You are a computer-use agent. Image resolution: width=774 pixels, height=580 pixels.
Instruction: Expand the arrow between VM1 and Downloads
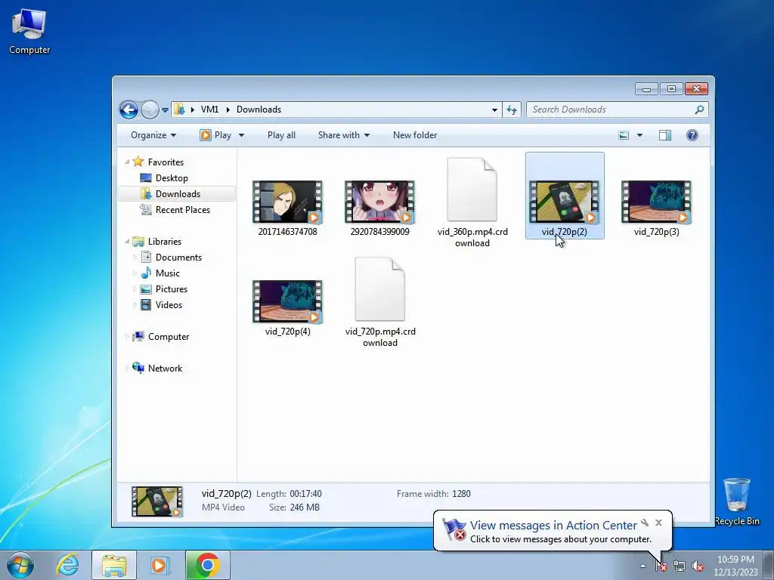point(228,110)
